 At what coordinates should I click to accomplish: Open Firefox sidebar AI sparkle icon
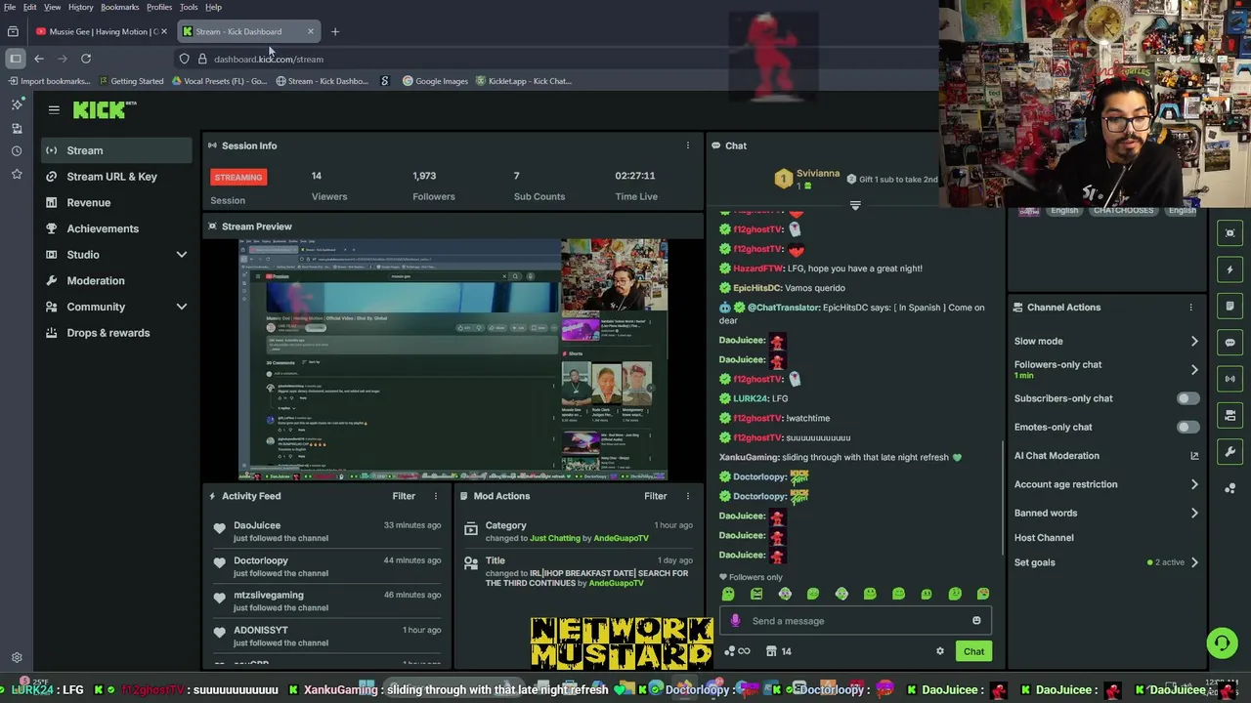point(17,104)
